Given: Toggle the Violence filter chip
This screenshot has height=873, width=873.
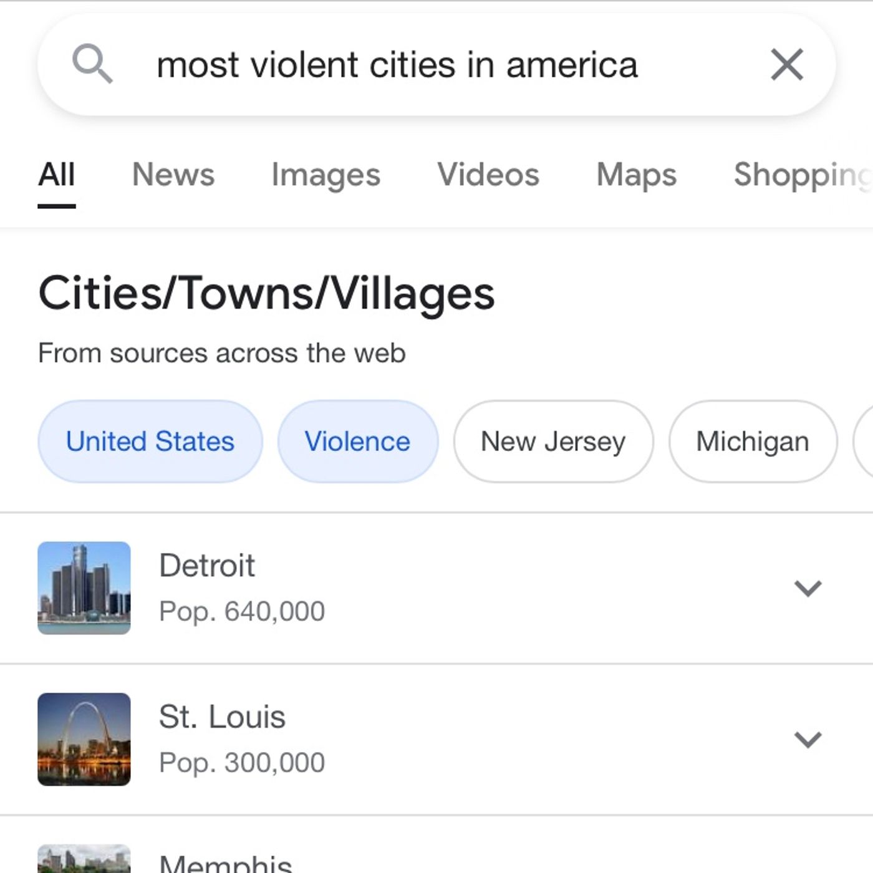Looking at the screenshot, I should (357, 441).
